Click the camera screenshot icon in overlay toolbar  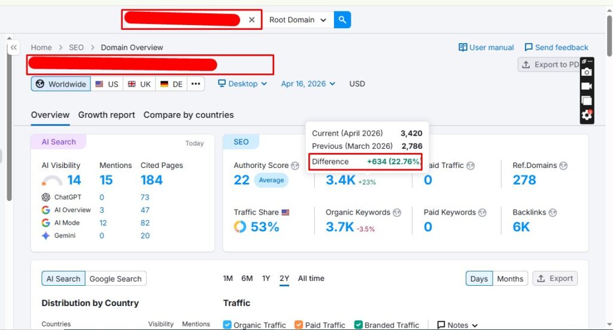587,72
